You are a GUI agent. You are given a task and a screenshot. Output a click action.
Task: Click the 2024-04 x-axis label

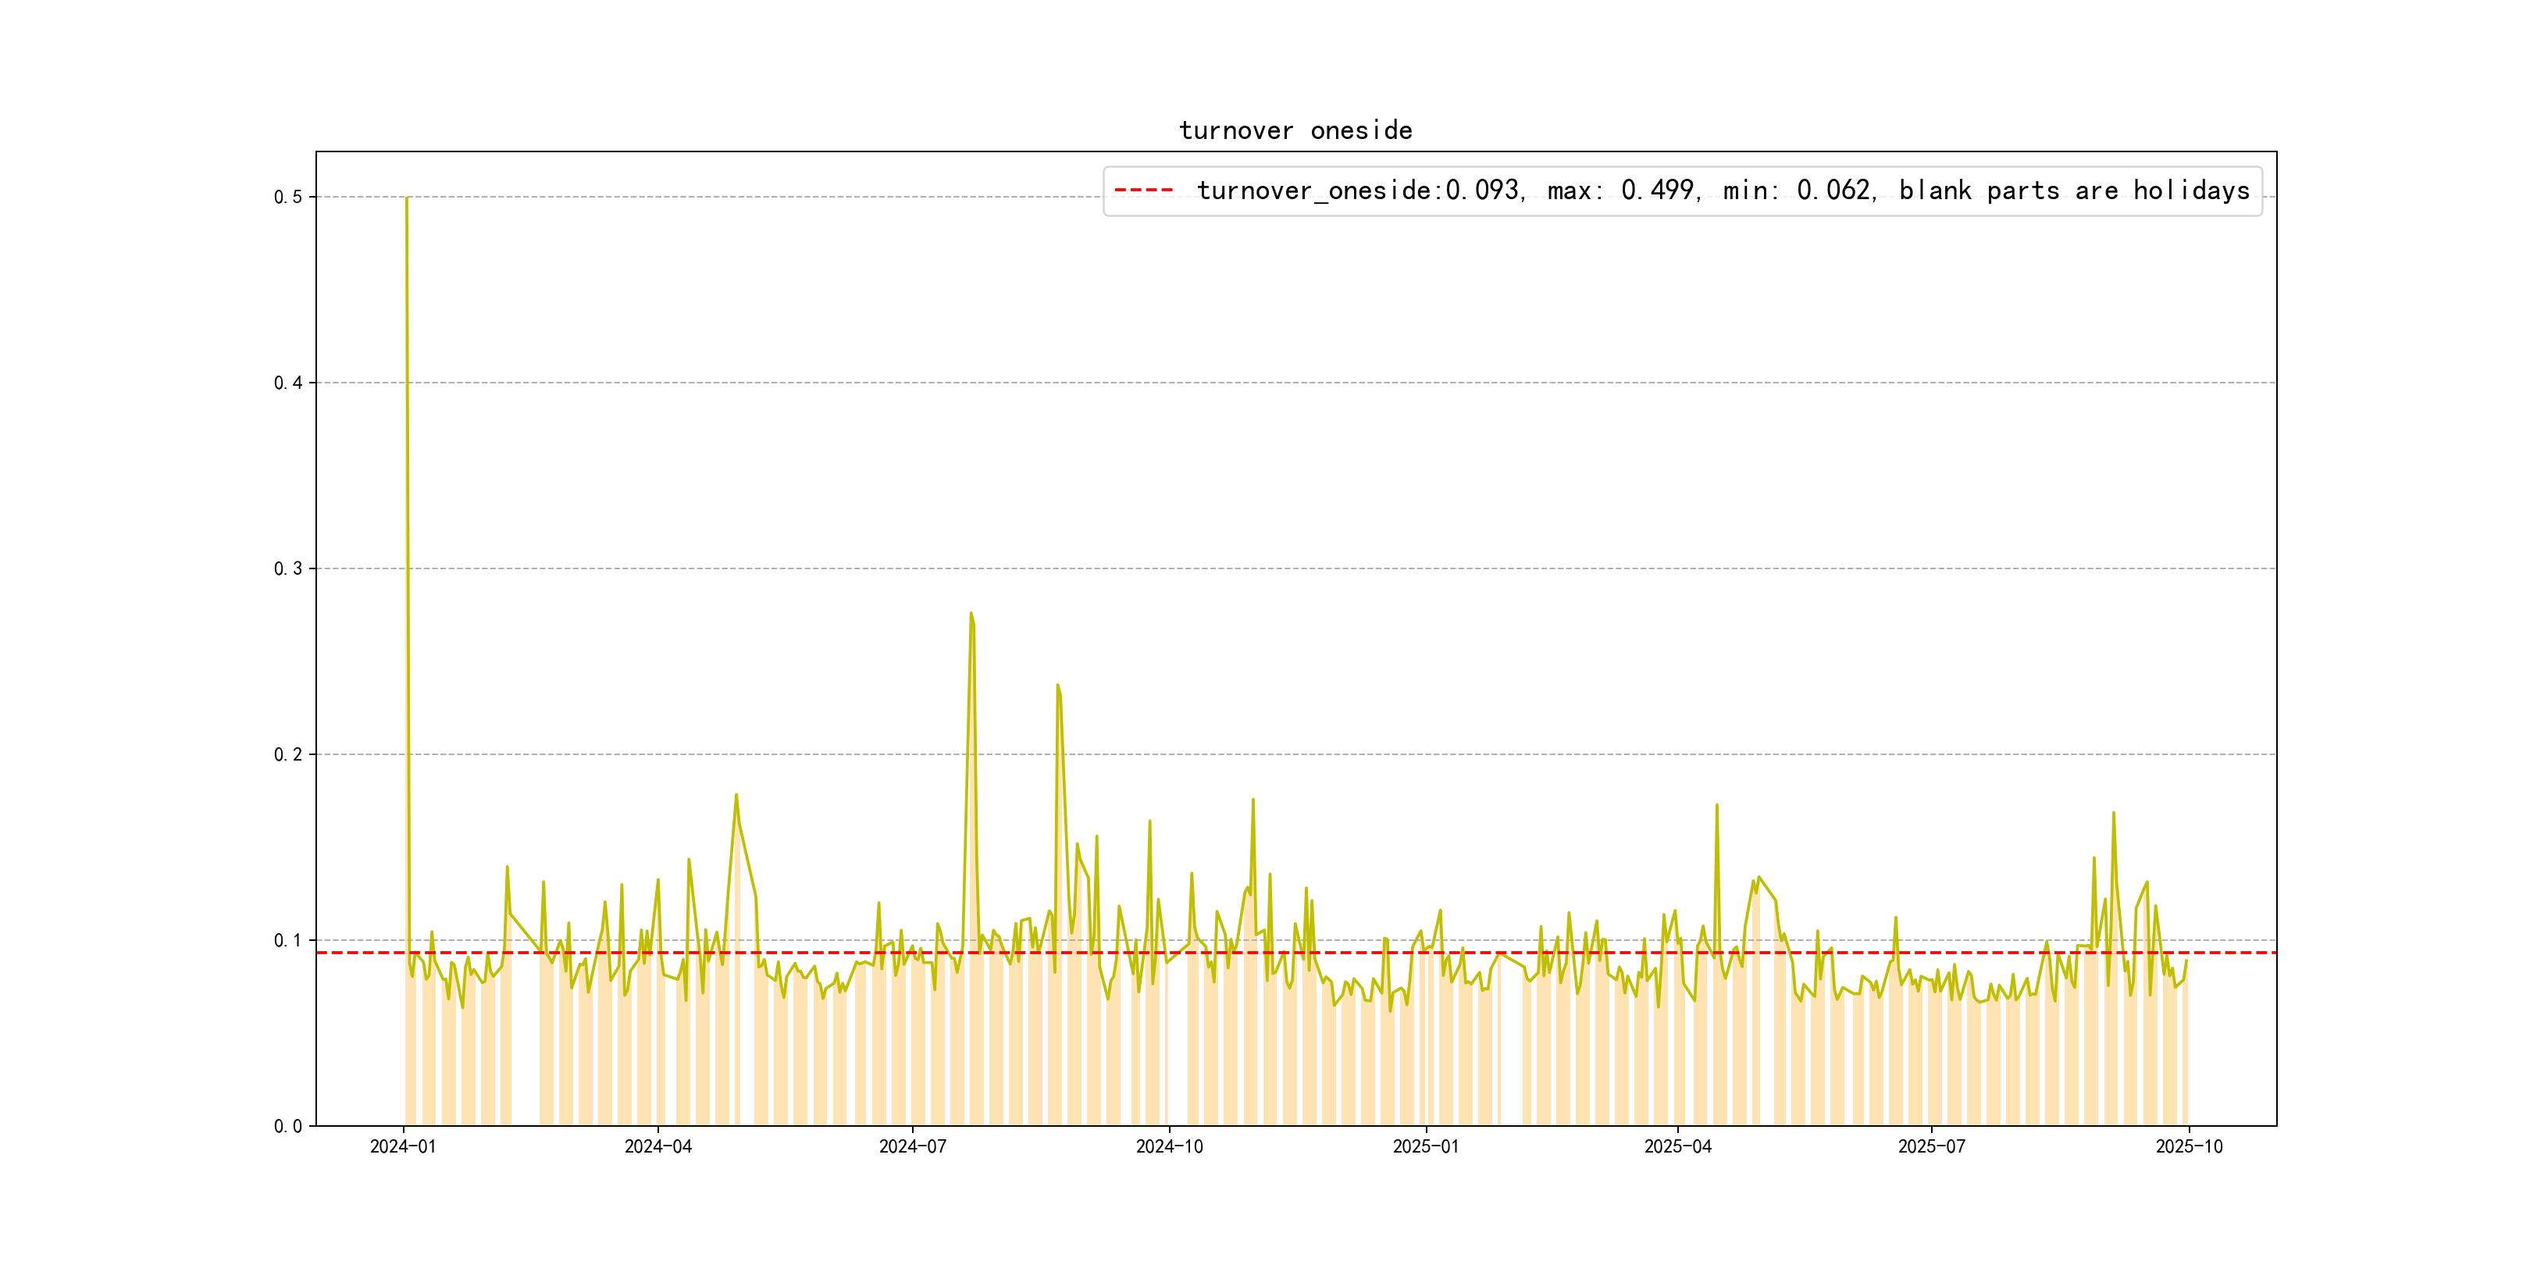tap(658, 1147)
